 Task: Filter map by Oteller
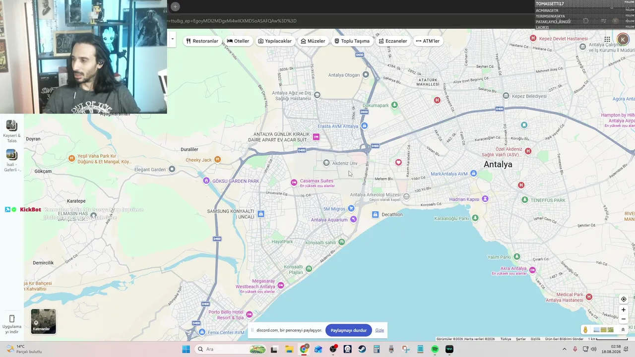[x=238, y=41]
